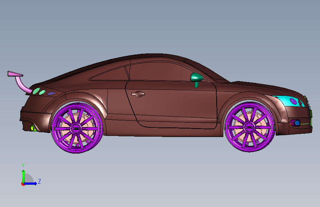Select the purple oval rear tail light

(x=51, y=94)
